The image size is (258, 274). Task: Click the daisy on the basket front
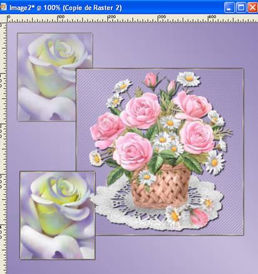tap(147, 177)
